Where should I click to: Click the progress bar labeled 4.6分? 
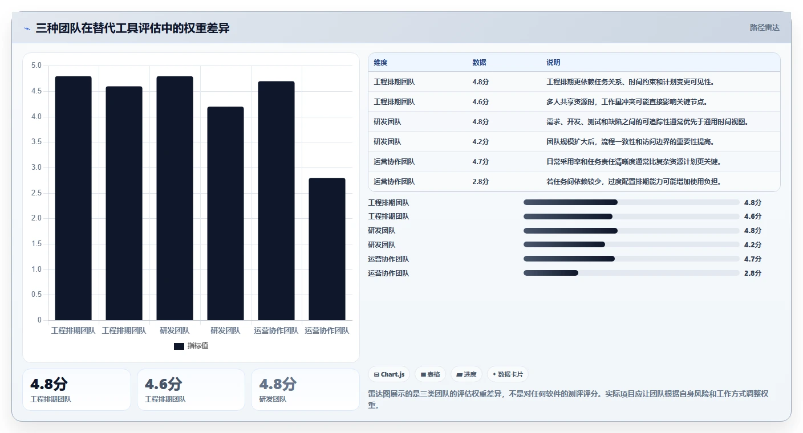click(x=631, y=217)
